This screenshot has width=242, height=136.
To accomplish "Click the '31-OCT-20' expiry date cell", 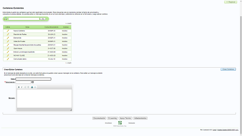I will tap(51, 48).
